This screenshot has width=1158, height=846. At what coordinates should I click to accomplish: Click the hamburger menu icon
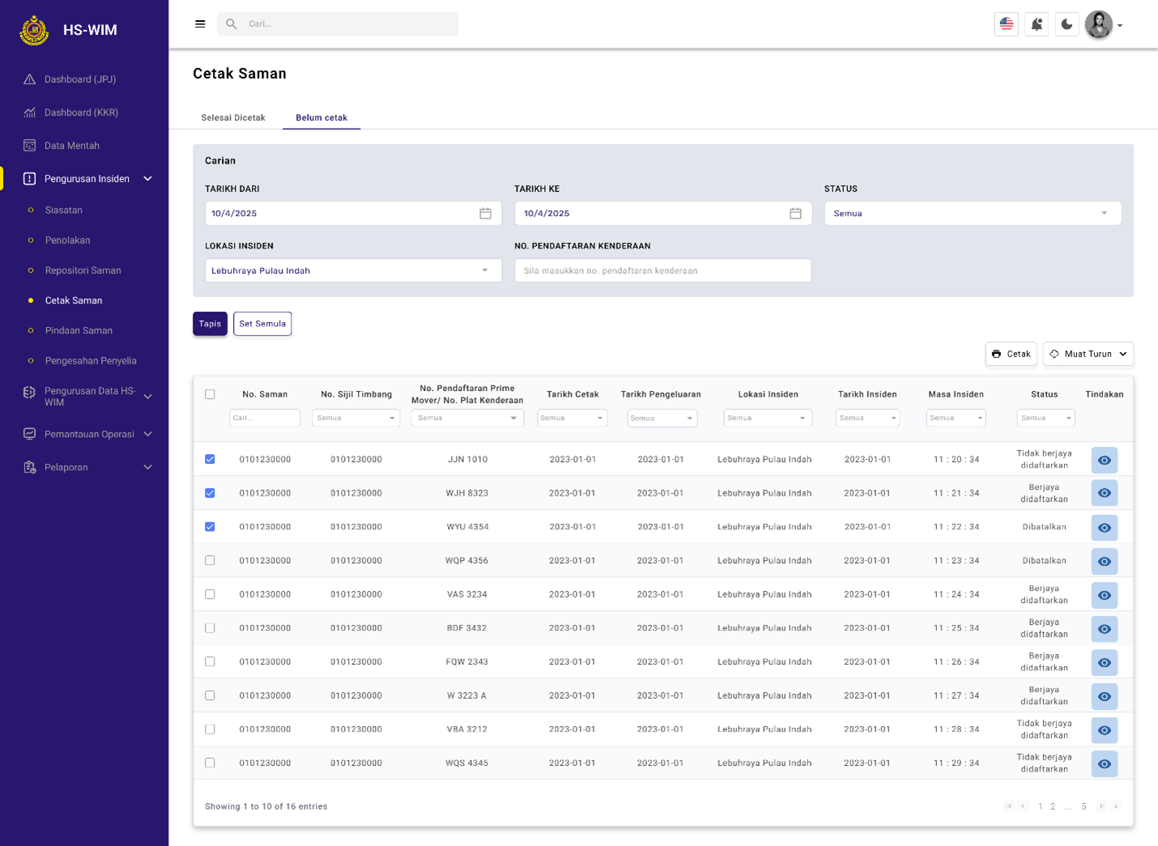(200, 24)
